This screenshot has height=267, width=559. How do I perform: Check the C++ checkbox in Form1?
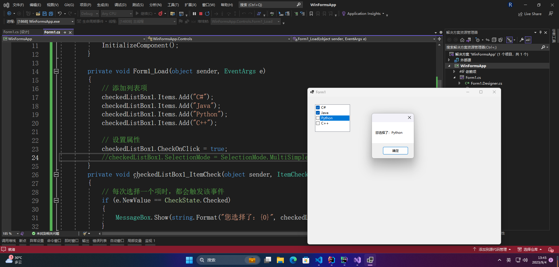(x=318, y=123)
